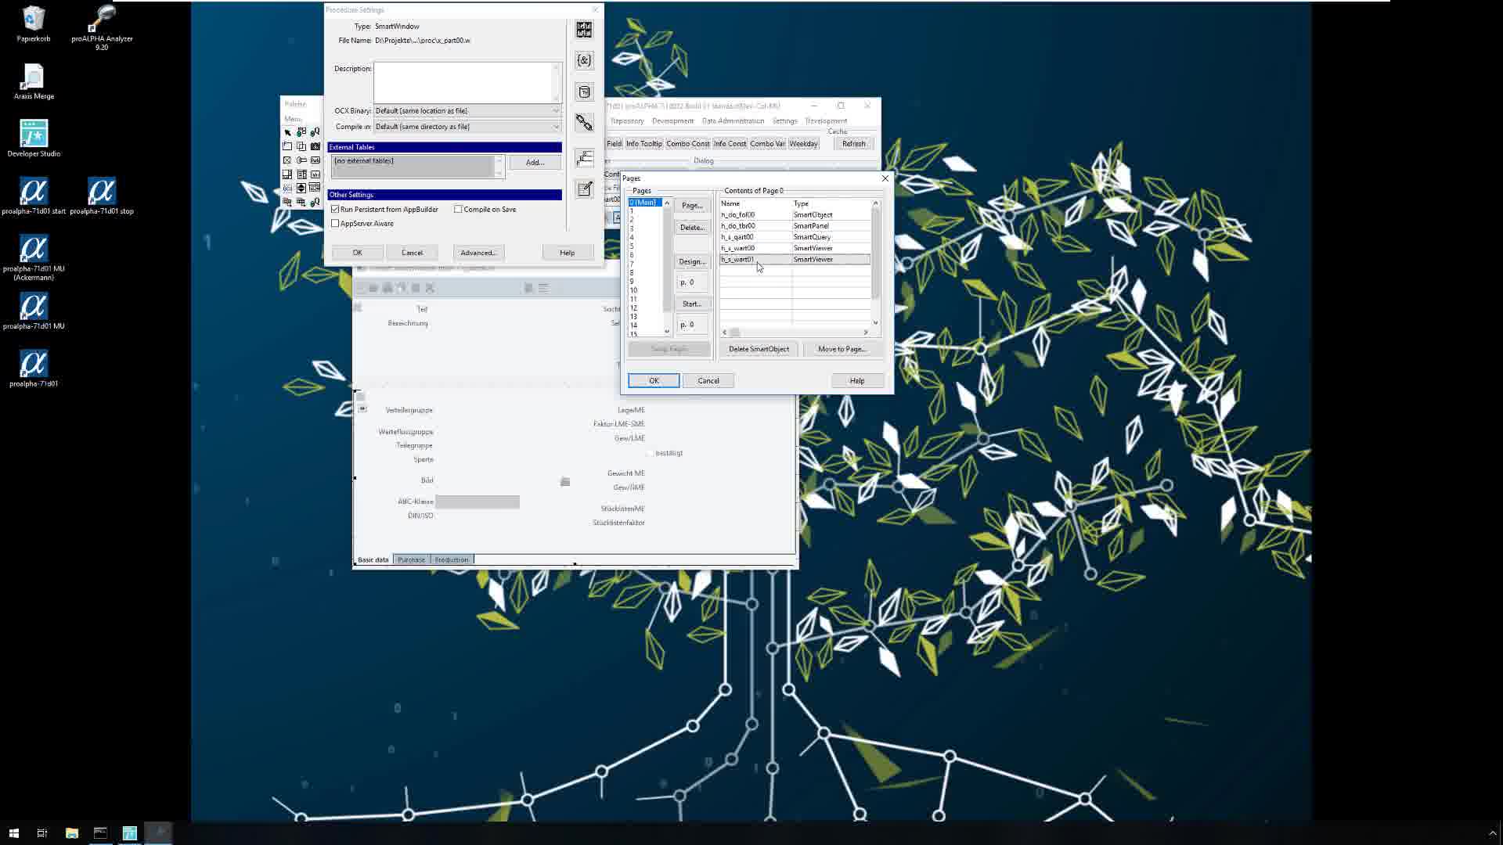Click the pages hierarchy icon in Procedure Settings

tap(584, 158)
